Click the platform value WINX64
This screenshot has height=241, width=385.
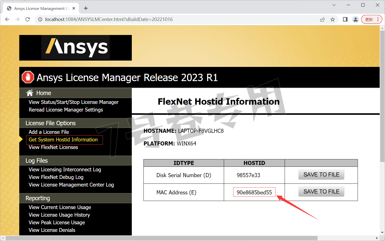[187, 144]
